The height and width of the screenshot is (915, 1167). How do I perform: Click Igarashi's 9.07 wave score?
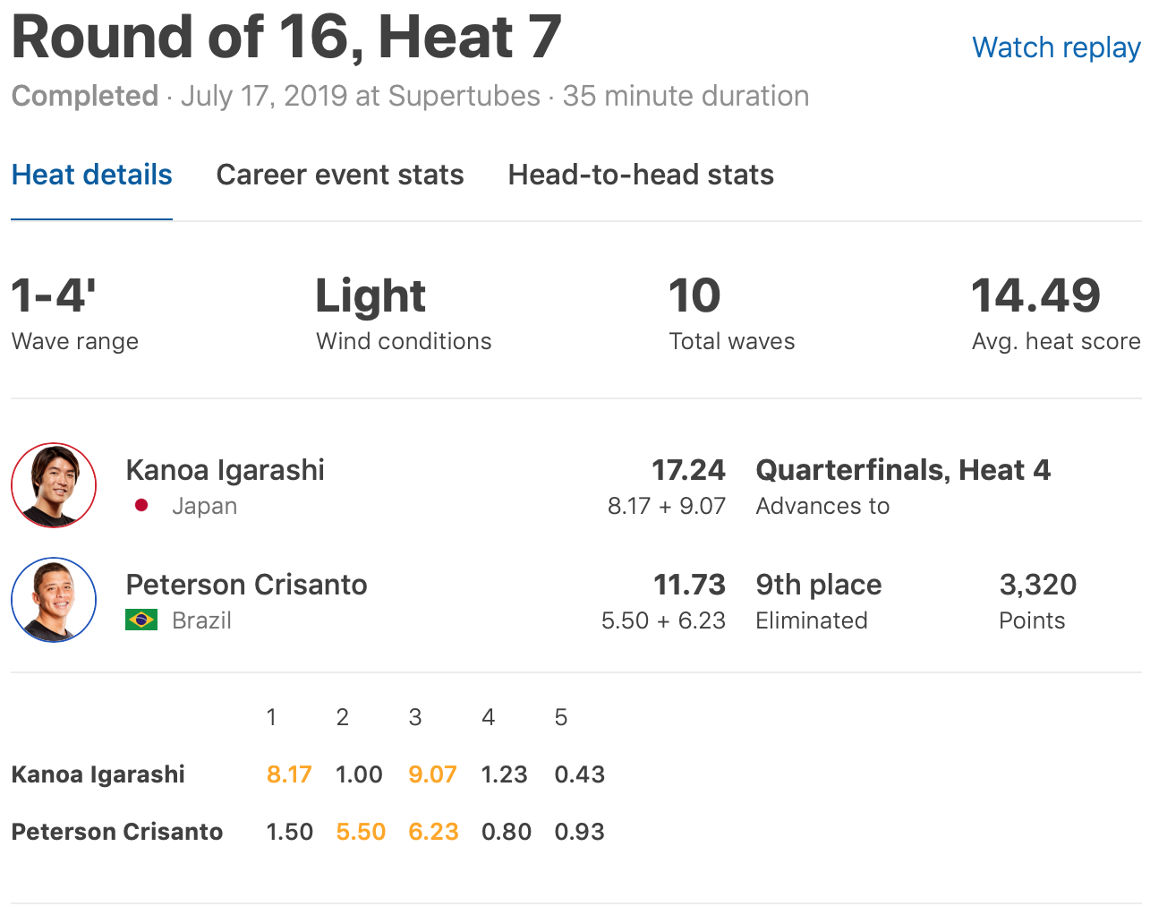(x=432, y=774)
